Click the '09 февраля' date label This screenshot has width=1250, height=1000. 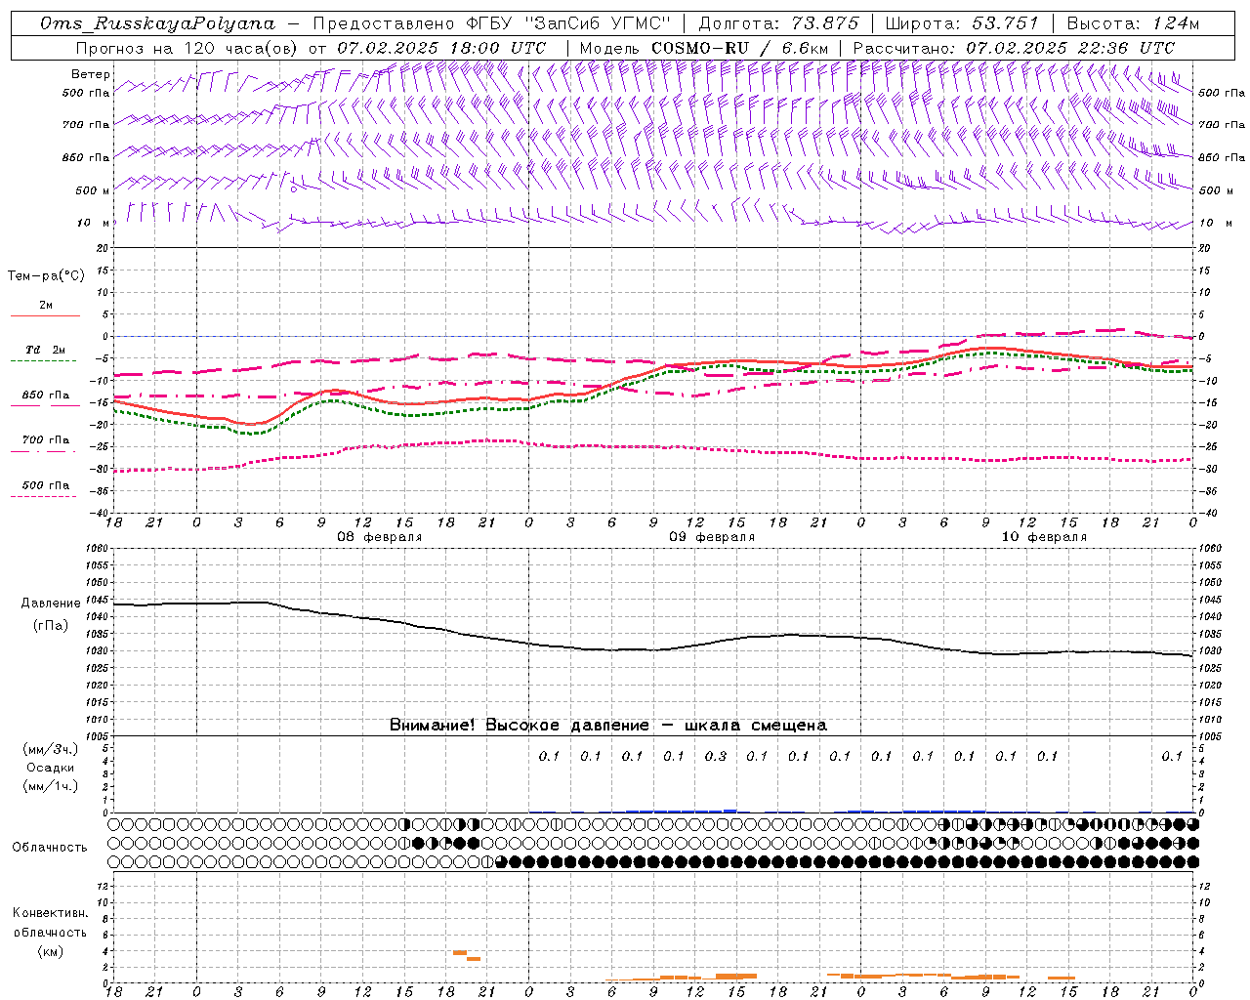712,537
